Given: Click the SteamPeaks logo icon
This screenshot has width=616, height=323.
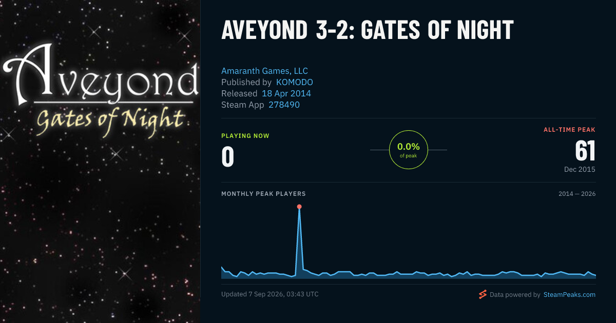Looking at the screenshot, I should 483,294.
